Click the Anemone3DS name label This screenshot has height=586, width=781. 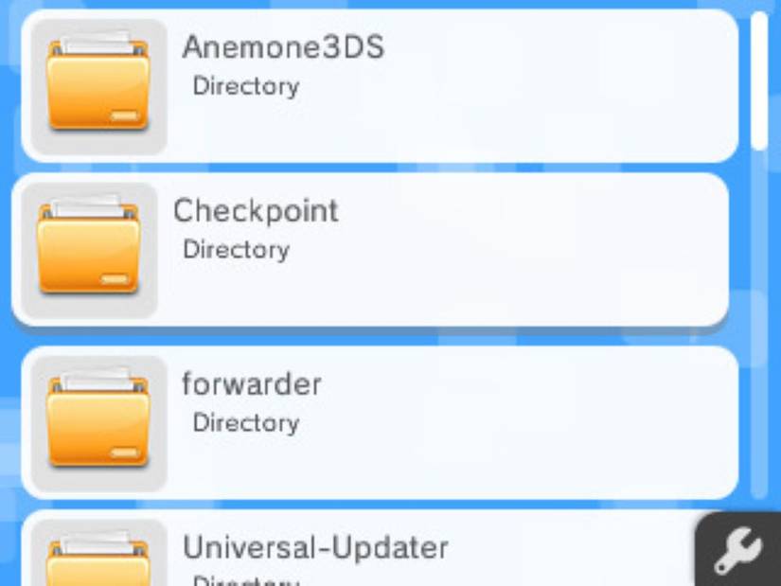(283, 46)
